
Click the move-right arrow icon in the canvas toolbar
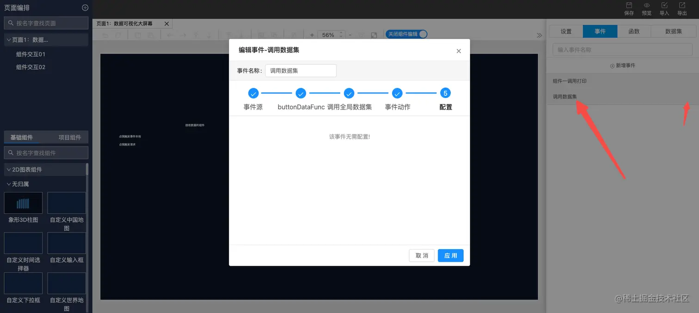click(x=183, y=35)
